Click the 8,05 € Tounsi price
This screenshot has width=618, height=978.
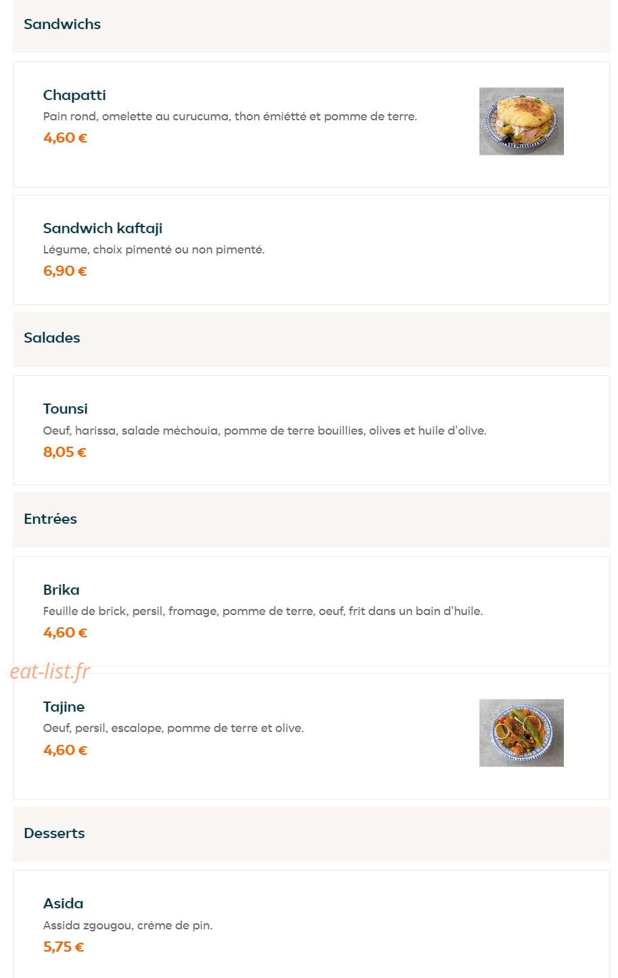click(x=65, y=452)
